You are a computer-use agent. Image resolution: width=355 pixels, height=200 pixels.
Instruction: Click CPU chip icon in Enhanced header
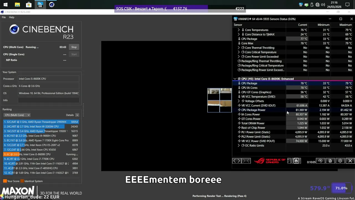(x=239, y=79)
